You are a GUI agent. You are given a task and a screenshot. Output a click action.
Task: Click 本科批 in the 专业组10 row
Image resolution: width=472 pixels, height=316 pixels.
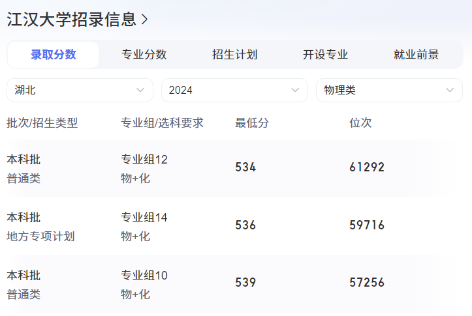pyautogui.click(x=24, y=276)
